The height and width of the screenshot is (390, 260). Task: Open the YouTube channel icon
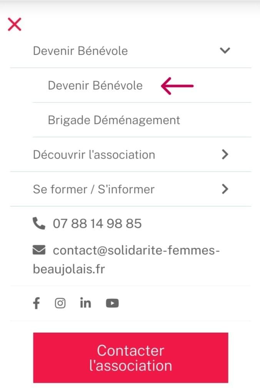pyautogui.click(x=112, y=303)
